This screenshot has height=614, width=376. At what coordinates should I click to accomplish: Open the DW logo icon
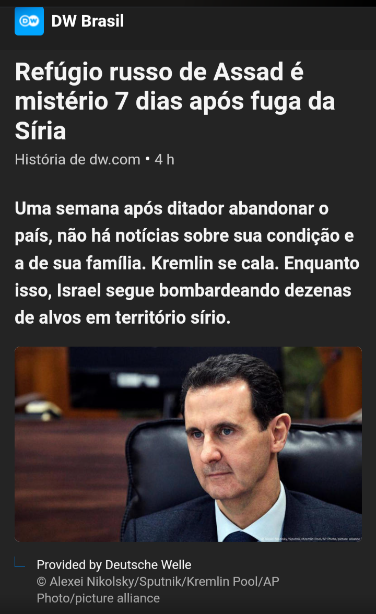(x=29, y=21)
